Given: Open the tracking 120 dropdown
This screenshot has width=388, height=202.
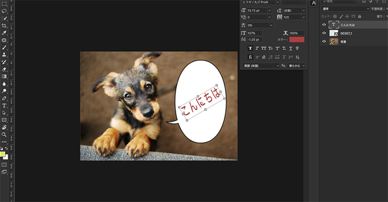Looking at the screenshot, I should click(304, 17).
